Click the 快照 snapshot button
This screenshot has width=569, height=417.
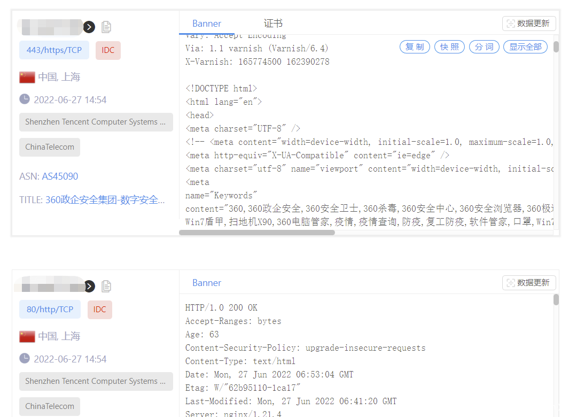(450, 47)
